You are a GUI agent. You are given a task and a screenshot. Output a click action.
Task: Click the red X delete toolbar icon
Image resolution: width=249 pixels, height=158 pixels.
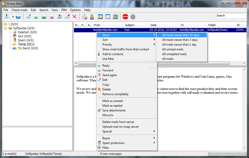[x=74, y=17]
